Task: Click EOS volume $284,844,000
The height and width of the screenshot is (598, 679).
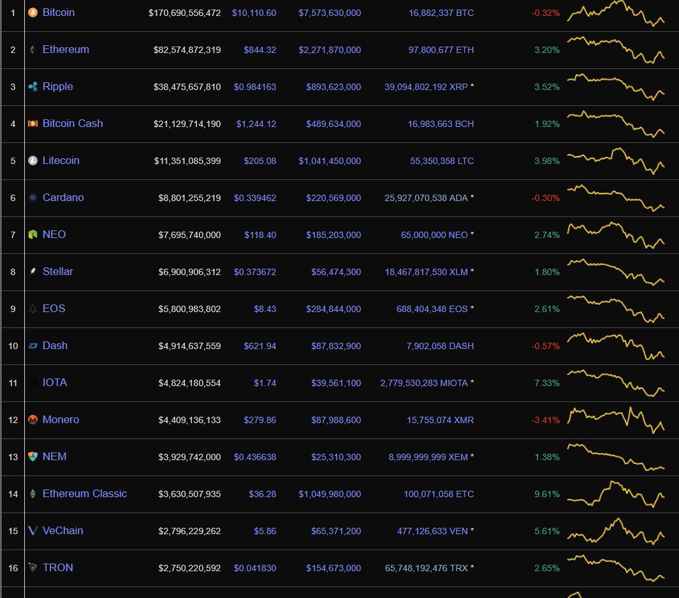Action: [x=334, y=309]
